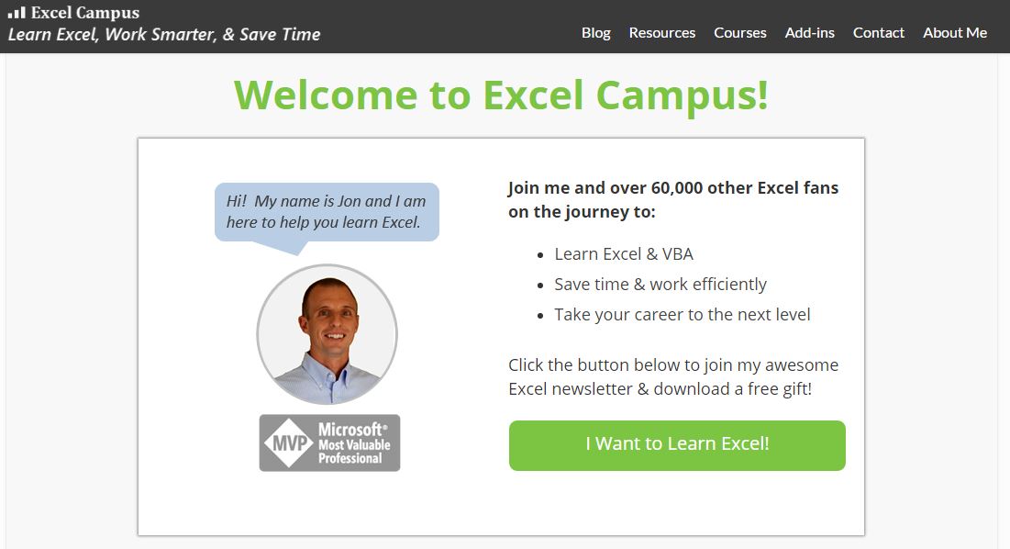Click the newsletter and free gift paragraph
The width and height of the screenshot is (1010, 549).
[672, 377]
